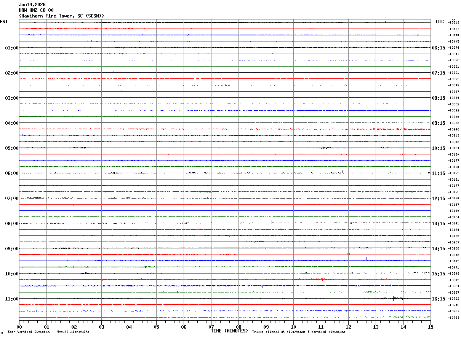Click minute "12" tick on time axis
This screenshot has height=337, width=461.
(348, 327)
